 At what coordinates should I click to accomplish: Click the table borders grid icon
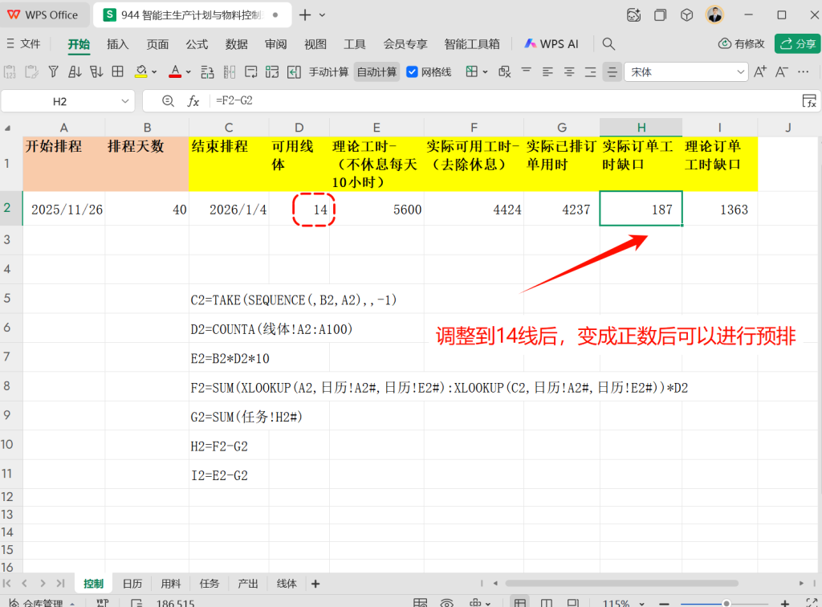pyautogui.click(x=118, y=71)
